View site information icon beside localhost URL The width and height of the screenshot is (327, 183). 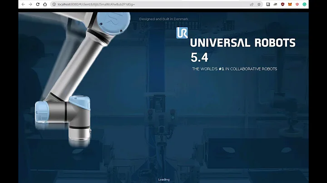54,5
